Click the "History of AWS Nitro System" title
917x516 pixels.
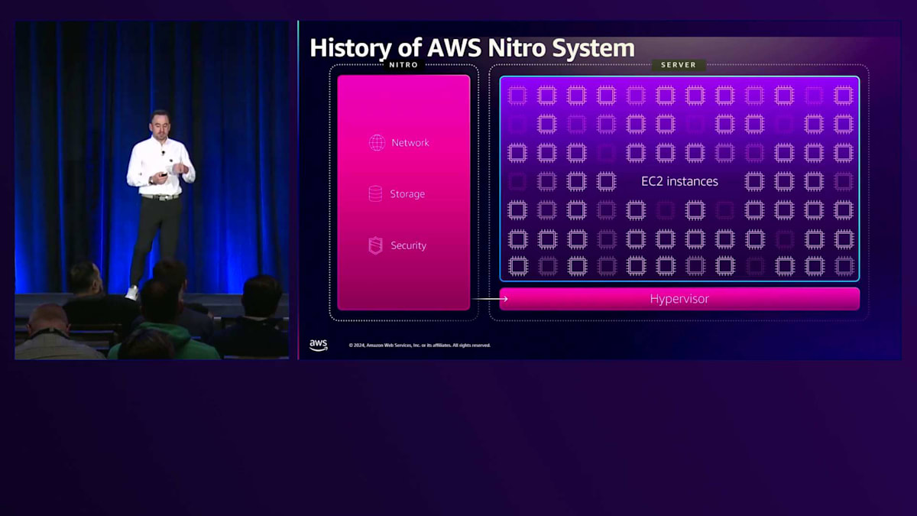pyautogui.click(x=472, y=48)
